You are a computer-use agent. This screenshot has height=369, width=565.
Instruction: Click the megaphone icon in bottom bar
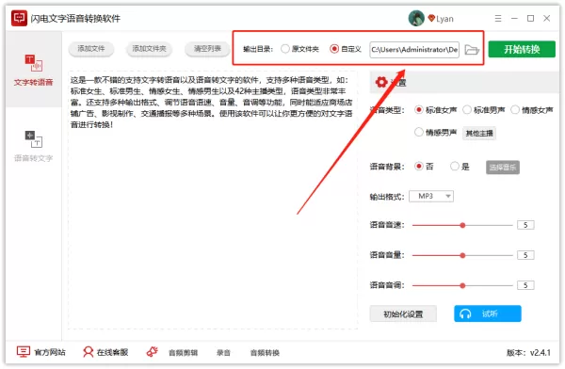[152, 352]
